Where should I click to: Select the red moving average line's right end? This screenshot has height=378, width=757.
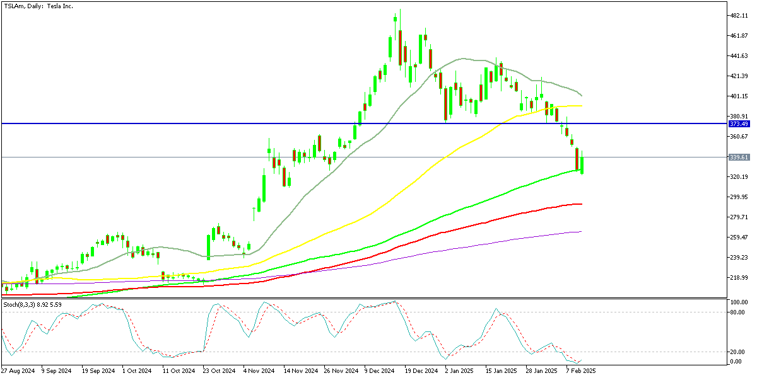click(x=579, y=204)
